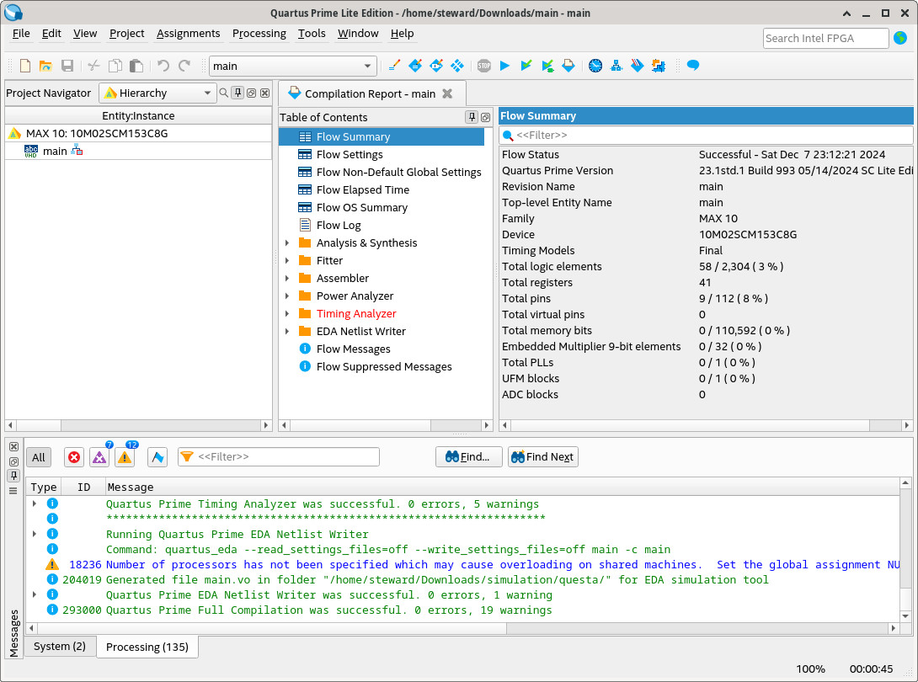Screen dimensions: 918x682
Task: Open the Tools menu
Action: tap(312, 34)
